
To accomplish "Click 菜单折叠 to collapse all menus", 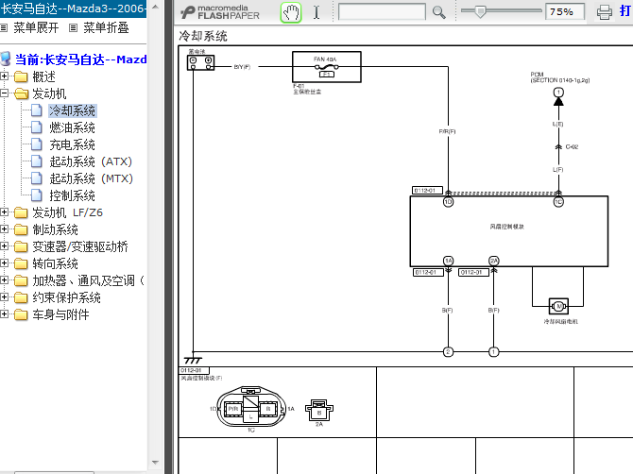I will pyautogui.click(x=106, y=27).
